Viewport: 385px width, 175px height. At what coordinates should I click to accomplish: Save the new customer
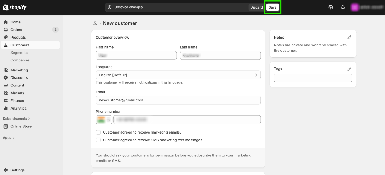click(x=273, y=7)
